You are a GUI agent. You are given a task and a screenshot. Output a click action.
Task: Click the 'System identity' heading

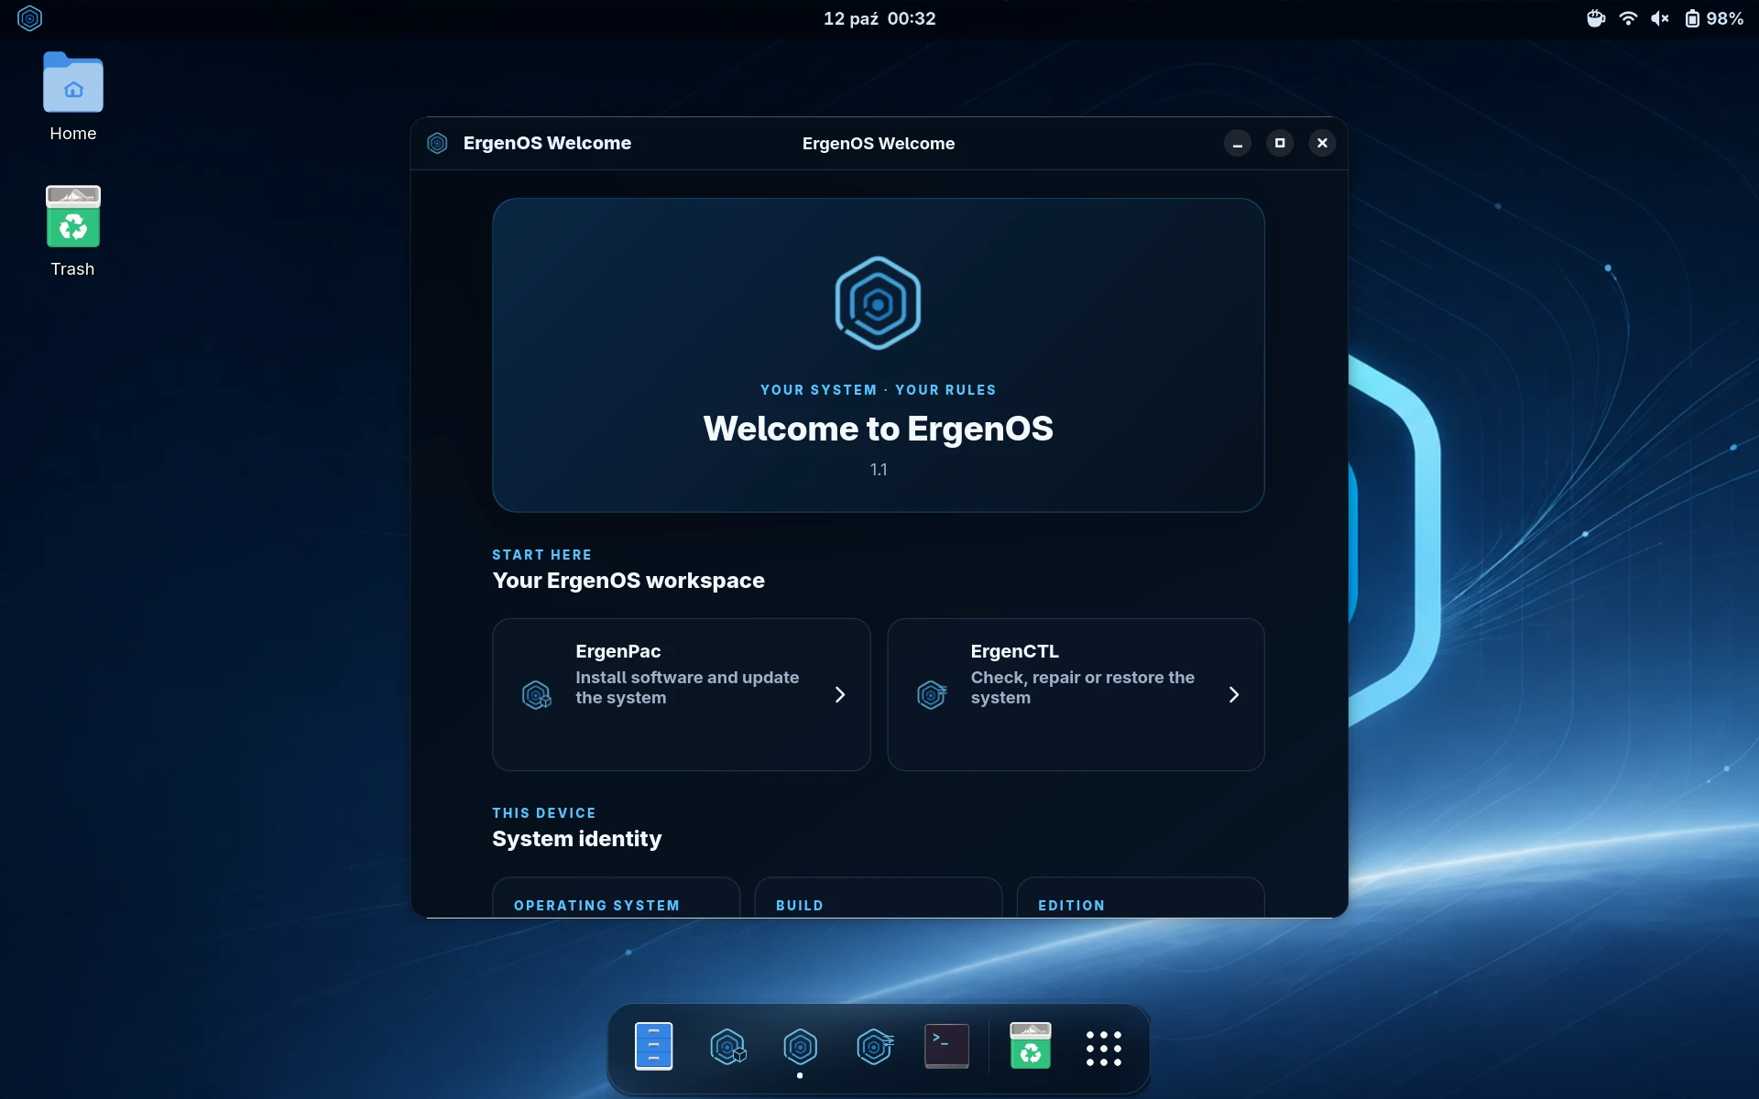coord(577,839)
